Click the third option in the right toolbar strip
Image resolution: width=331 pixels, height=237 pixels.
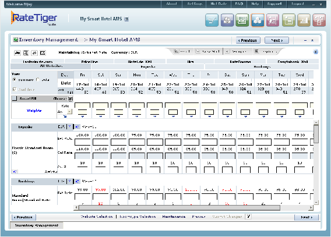(x=235, y=51)
